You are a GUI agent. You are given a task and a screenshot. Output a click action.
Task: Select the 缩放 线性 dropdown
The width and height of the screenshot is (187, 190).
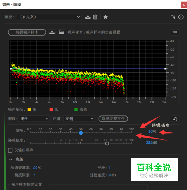(x=34, y=119)
